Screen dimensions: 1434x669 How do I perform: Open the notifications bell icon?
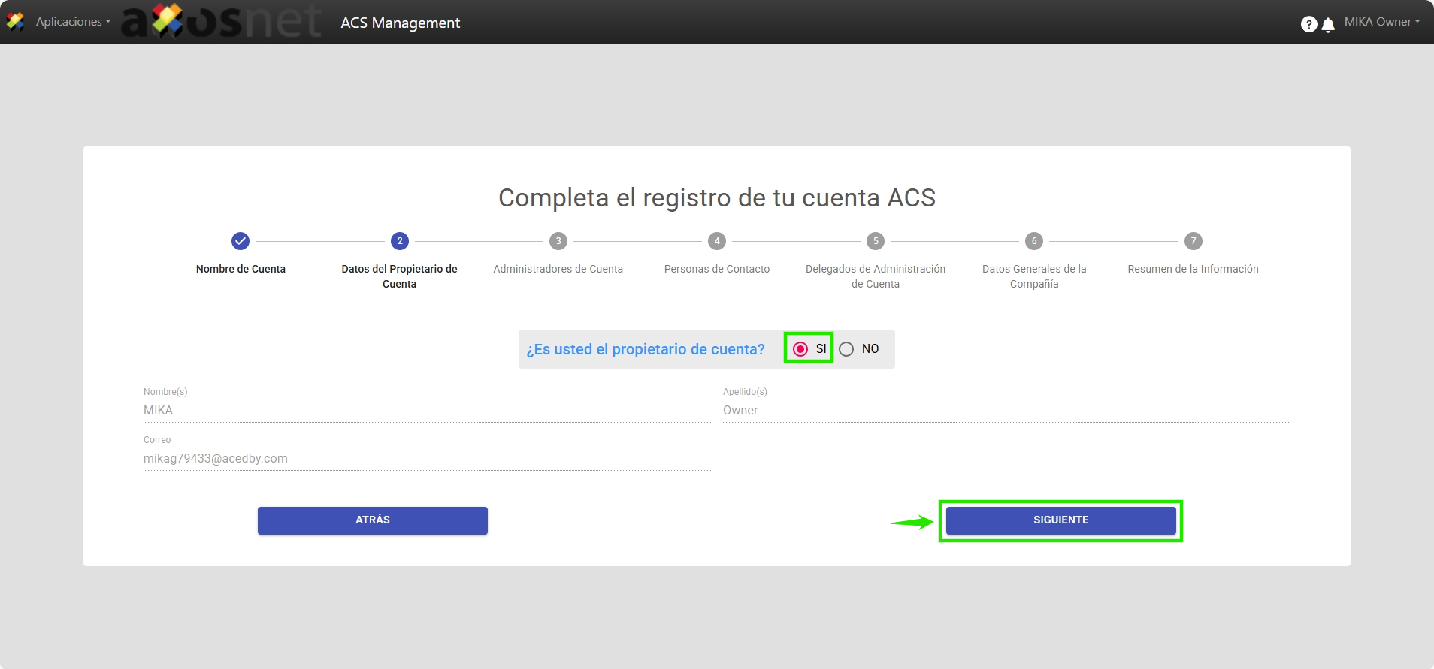click(x=1328, y=25)
